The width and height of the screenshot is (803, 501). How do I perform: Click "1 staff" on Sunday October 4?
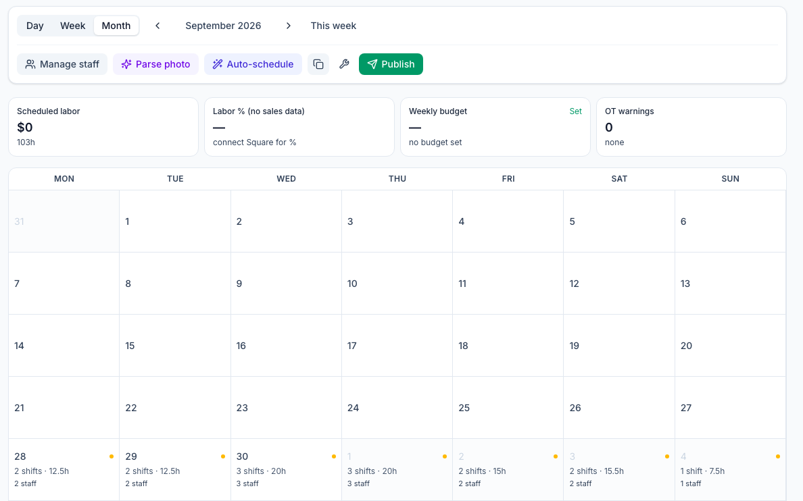tap(691, 483)
